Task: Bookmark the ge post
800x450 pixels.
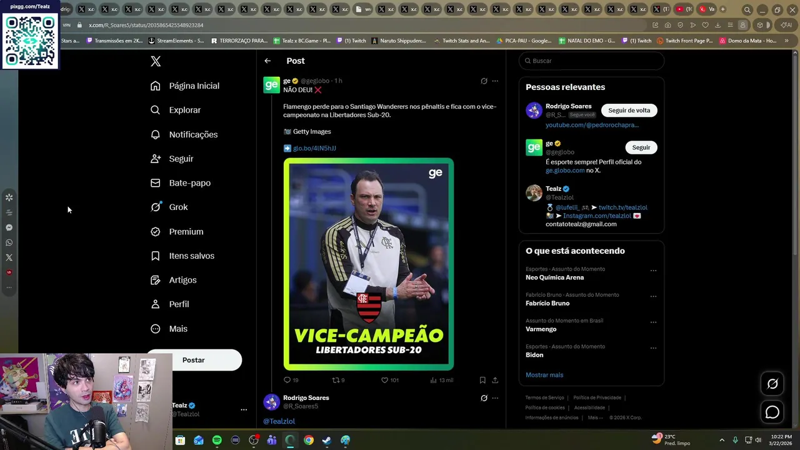Action: (x=482, y=380)
